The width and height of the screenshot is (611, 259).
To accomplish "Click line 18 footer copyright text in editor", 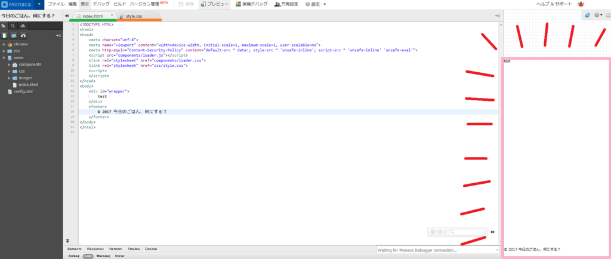I will point(132,112).
